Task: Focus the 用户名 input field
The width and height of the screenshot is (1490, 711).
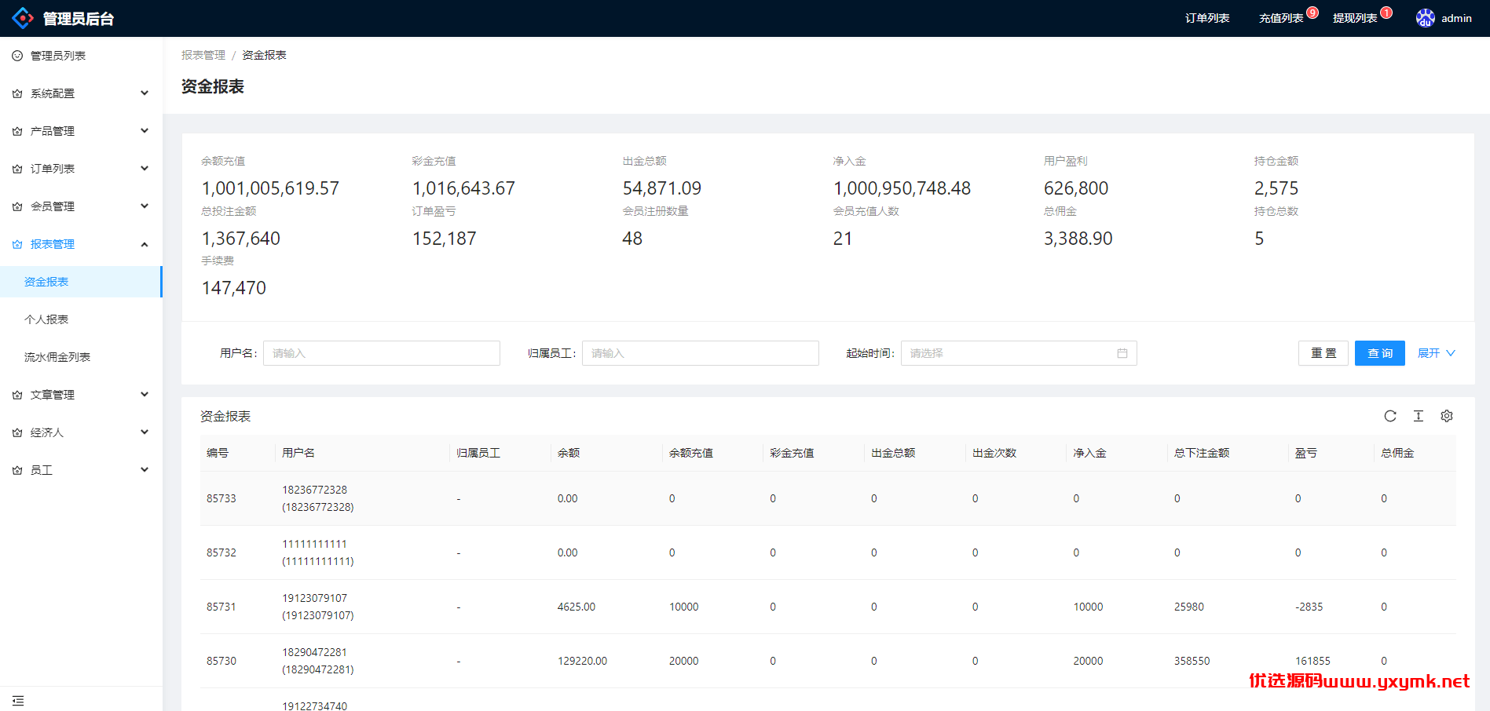Action: click(382, 353)
